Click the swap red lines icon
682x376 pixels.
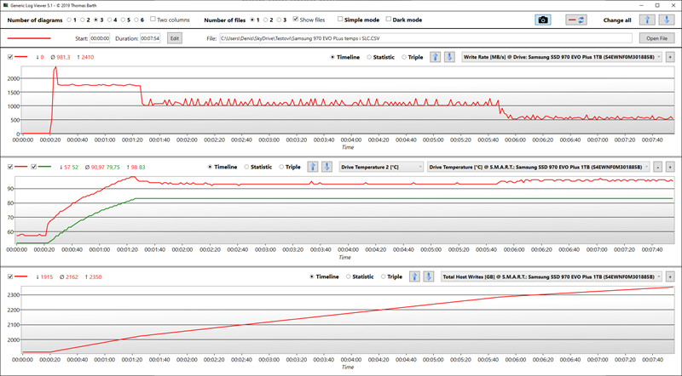coord(571,20)
